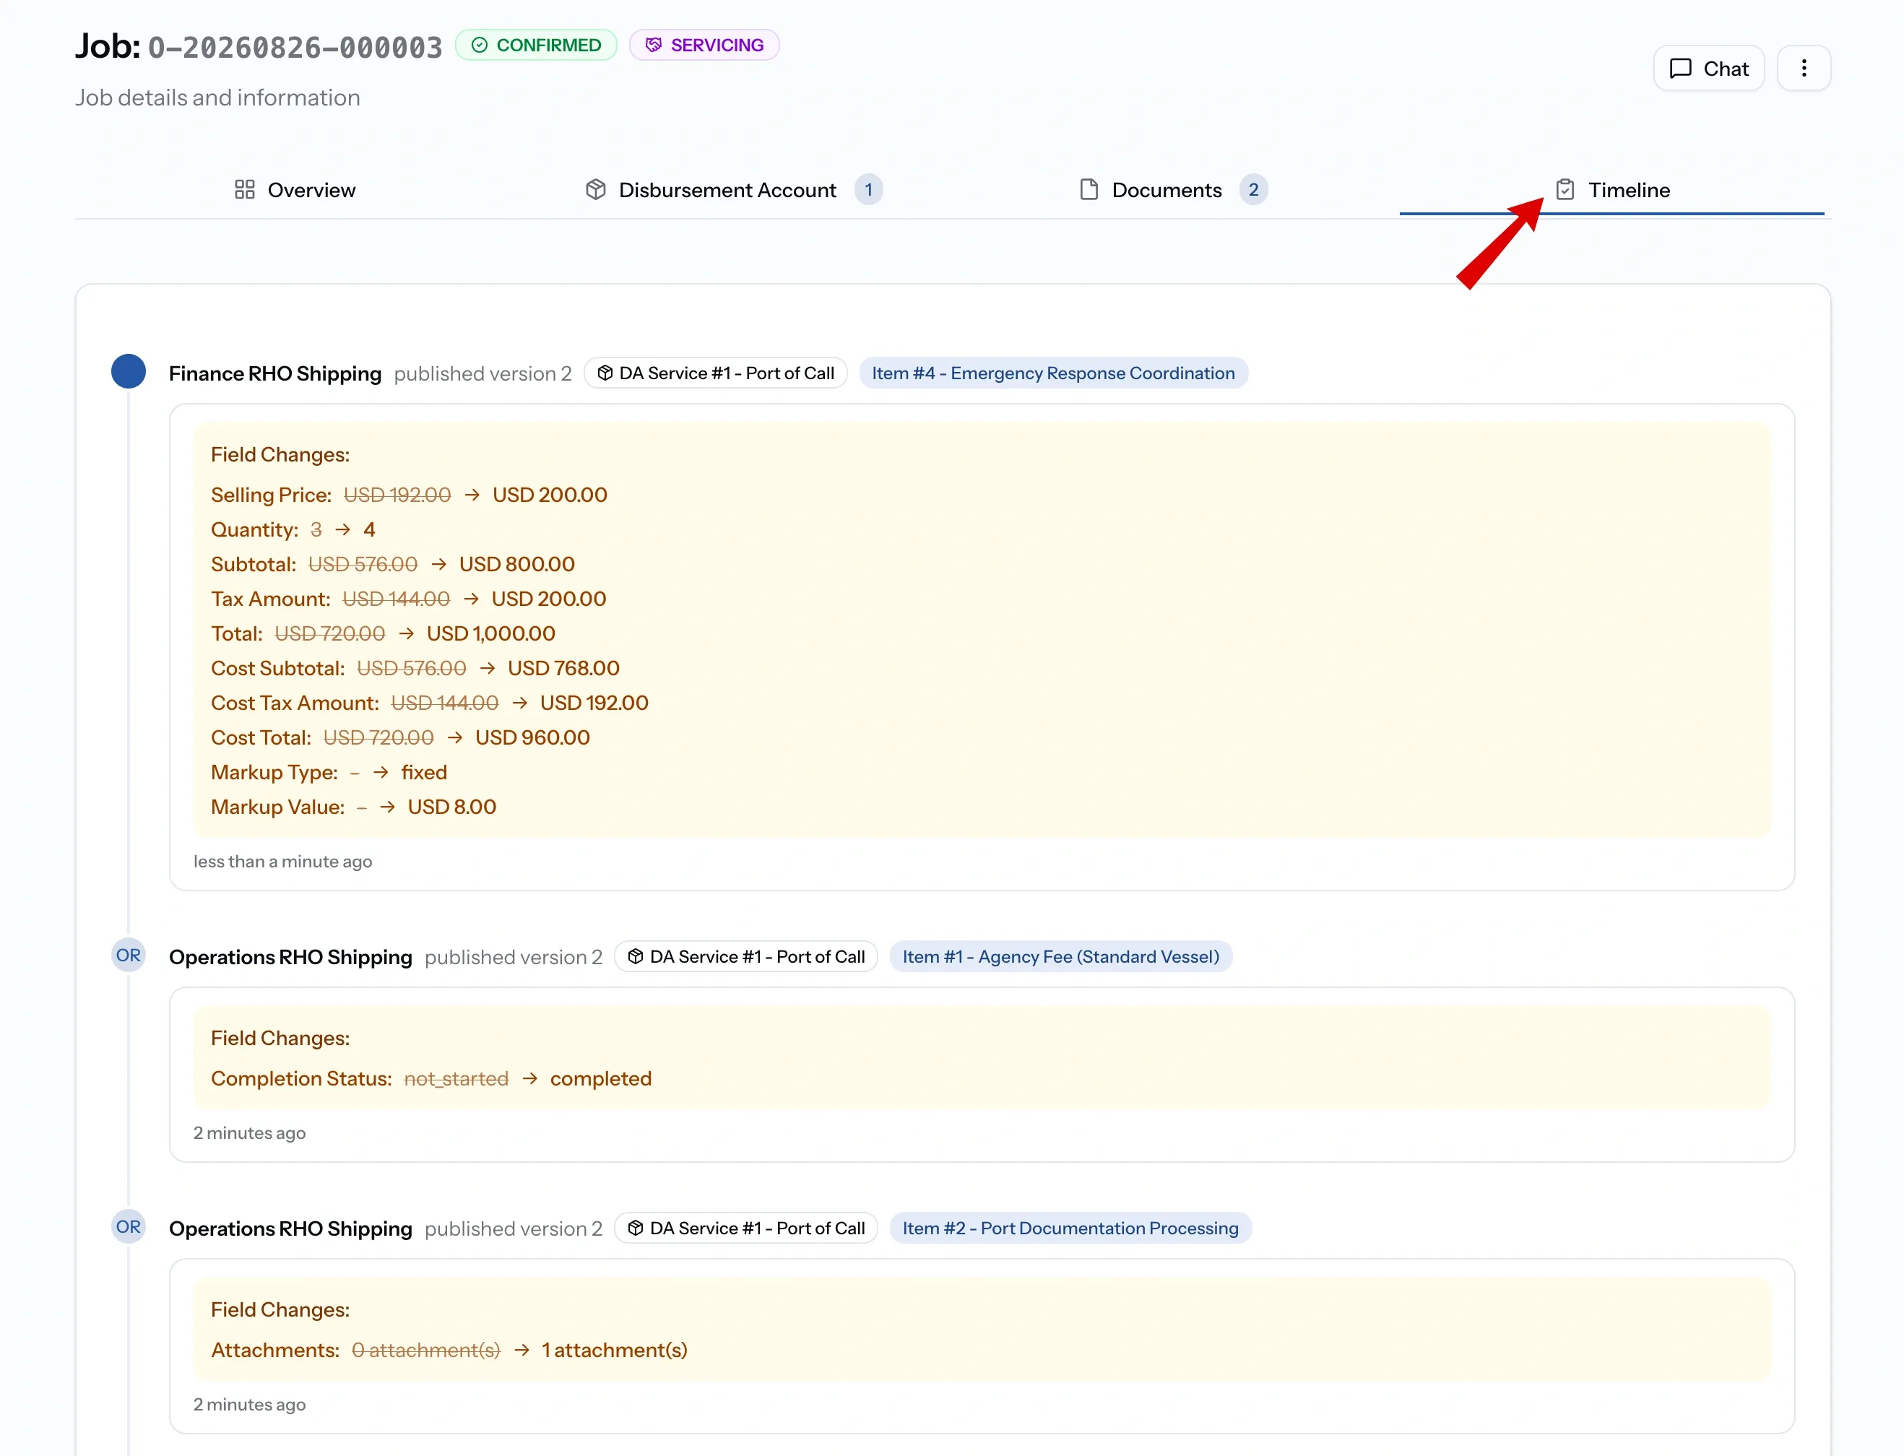Open DA Service #1 tag in Finance entry

tap(716, 373)
